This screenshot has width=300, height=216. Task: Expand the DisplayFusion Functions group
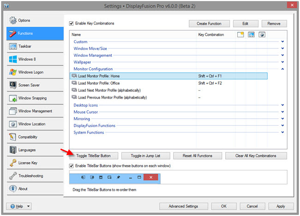tap(282, 125)
